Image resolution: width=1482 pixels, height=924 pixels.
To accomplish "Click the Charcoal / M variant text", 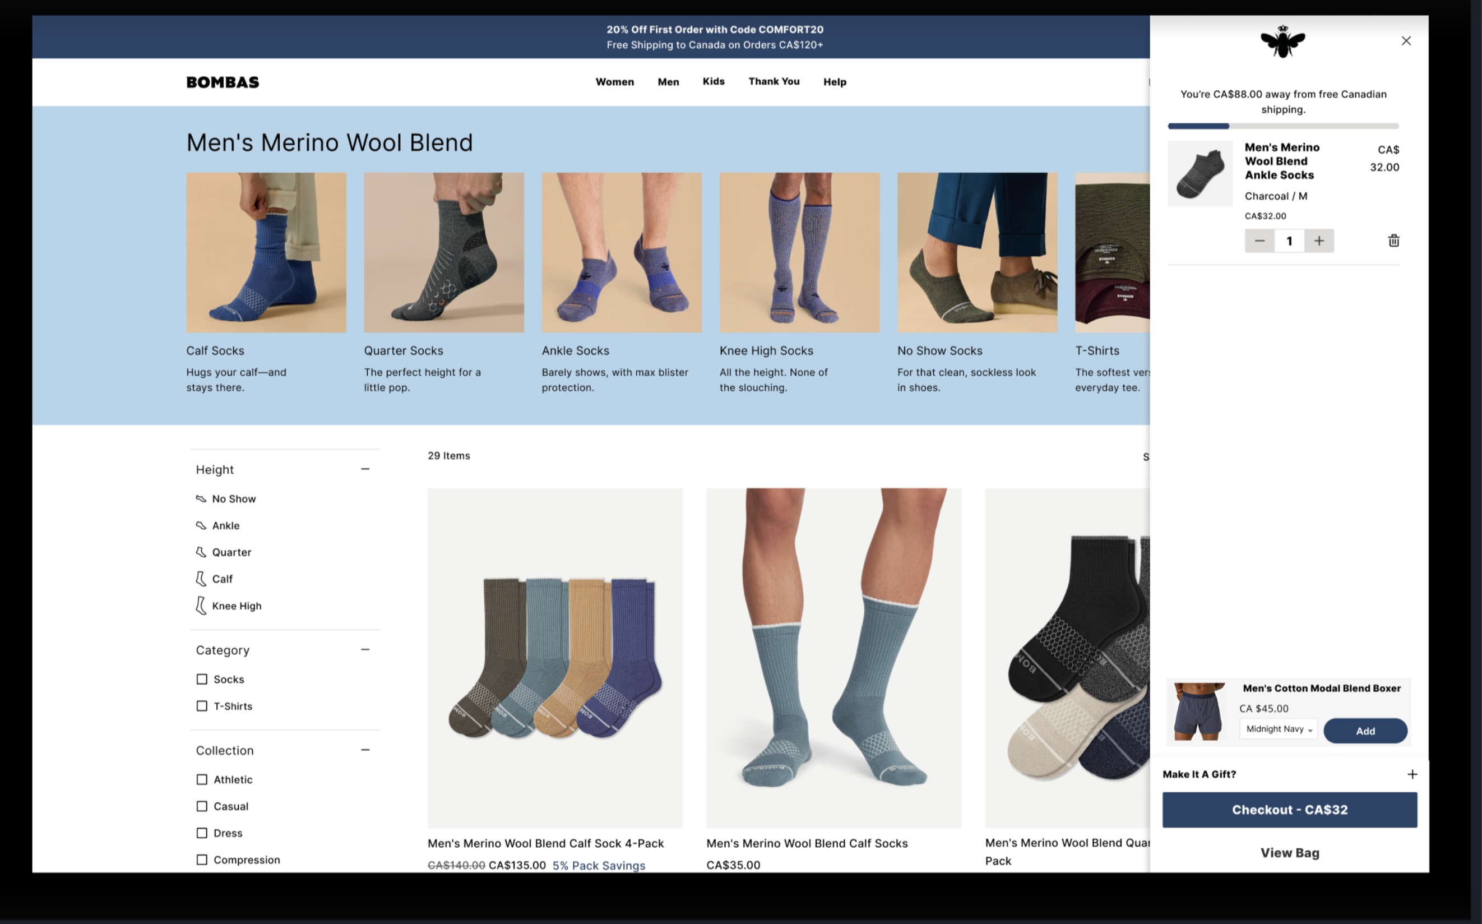I will 1276,196.
